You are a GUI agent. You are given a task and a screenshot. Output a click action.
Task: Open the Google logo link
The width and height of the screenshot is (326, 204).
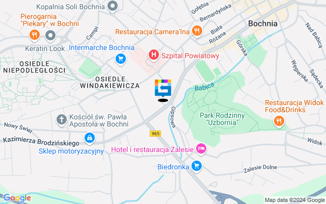coord(17,198)
